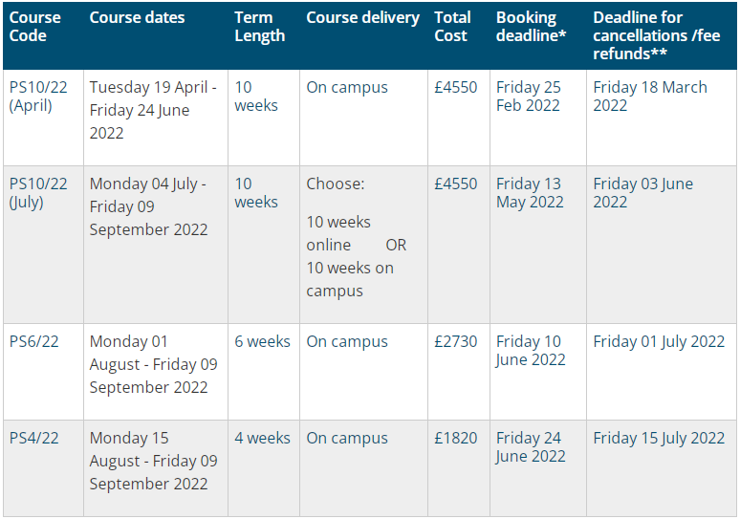The height and width of the screenshot is (519, 740).
Task: Select the PS10/22 (July) course code
Action: click(x=38, y=193)
